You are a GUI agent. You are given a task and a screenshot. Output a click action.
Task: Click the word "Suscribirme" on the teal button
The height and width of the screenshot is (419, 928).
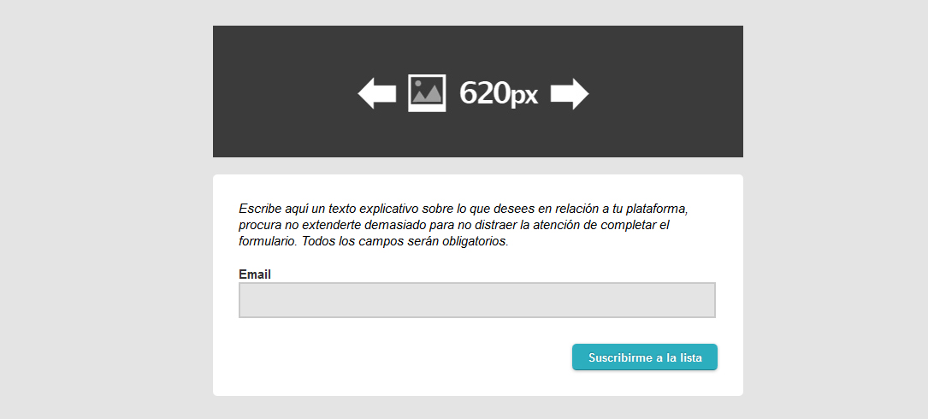coord(620,357)
